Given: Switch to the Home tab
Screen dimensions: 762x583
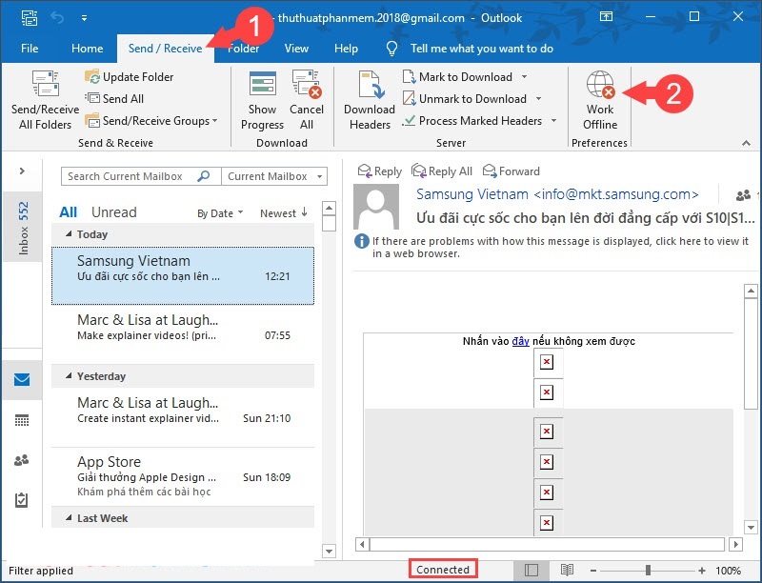Looking at the screenshot, I should (87, 49).
